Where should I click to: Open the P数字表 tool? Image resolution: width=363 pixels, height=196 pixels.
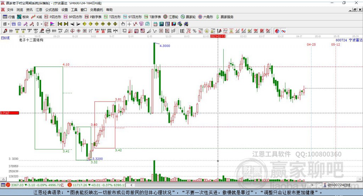93,17
